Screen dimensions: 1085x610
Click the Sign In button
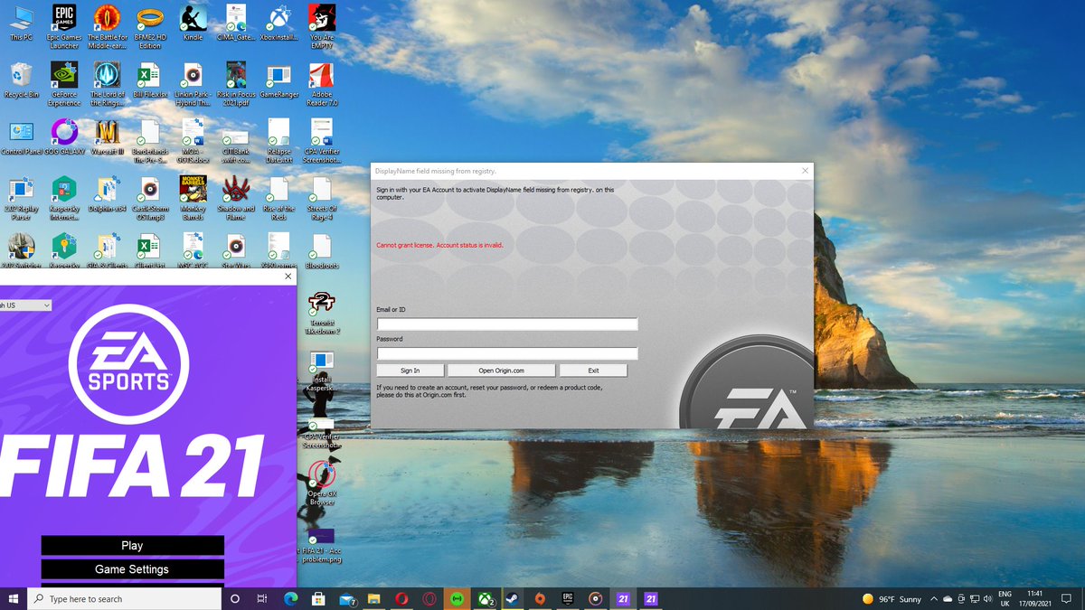410,371
